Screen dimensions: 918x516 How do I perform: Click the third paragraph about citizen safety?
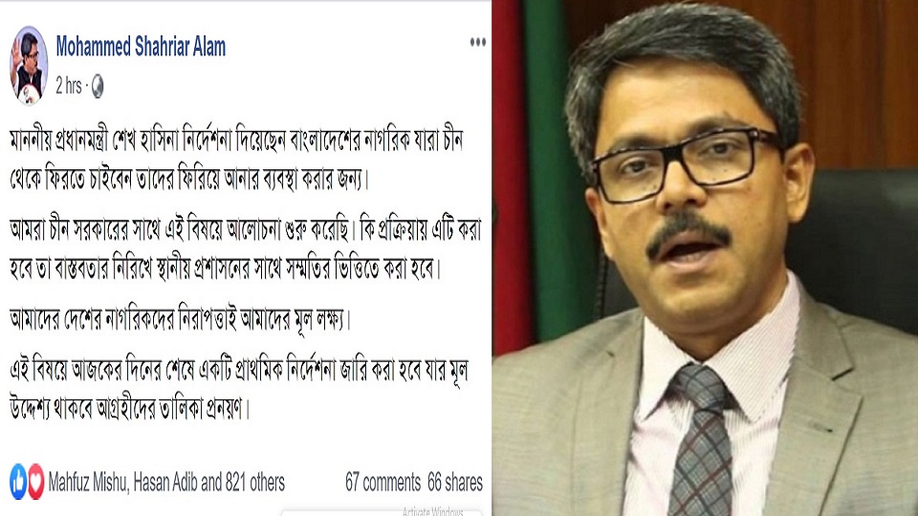pyautogui.click(x=179, y=320)
